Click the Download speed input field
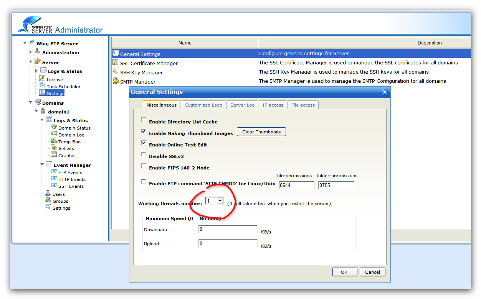 pos(228,229)
